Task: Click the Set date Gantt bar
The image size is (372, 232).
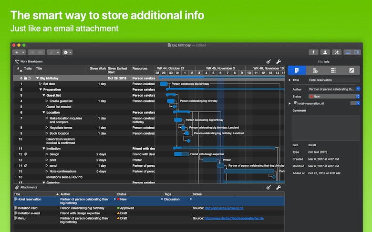Action: 164,84
